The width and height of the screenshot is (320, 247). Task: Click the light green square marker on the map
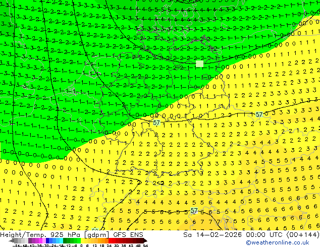coord(199,64)
